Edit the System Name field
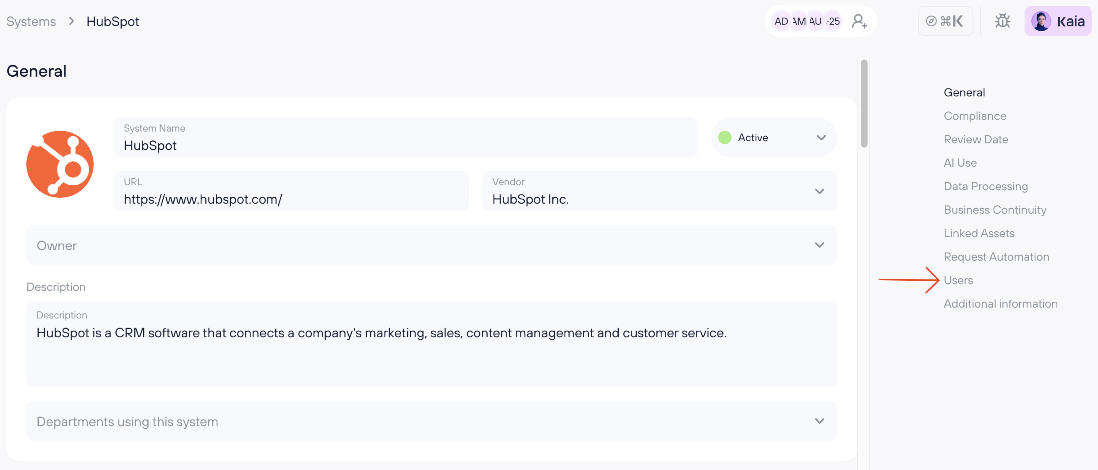Image resolution: width=1098 pixels, height=470 pixels. [405, 138]
